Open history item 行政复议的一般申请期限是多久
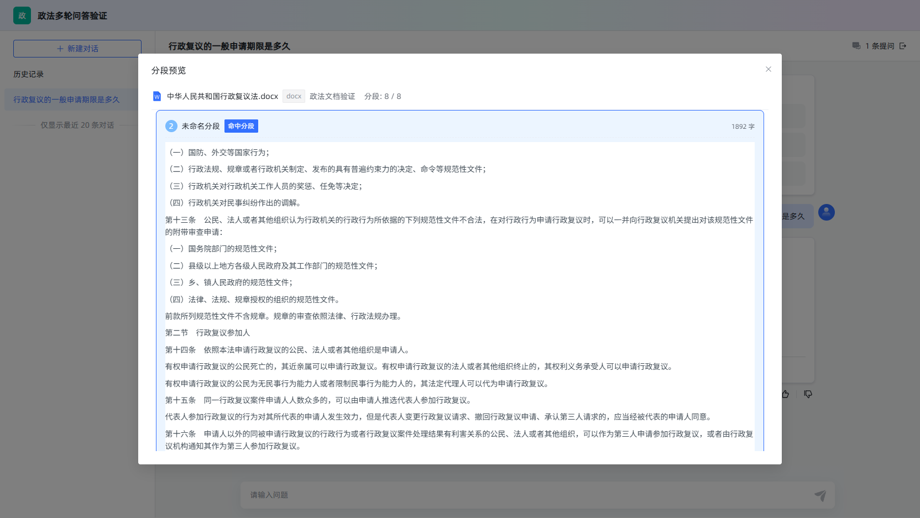The image size is (920, 518). tap(71, 100)
